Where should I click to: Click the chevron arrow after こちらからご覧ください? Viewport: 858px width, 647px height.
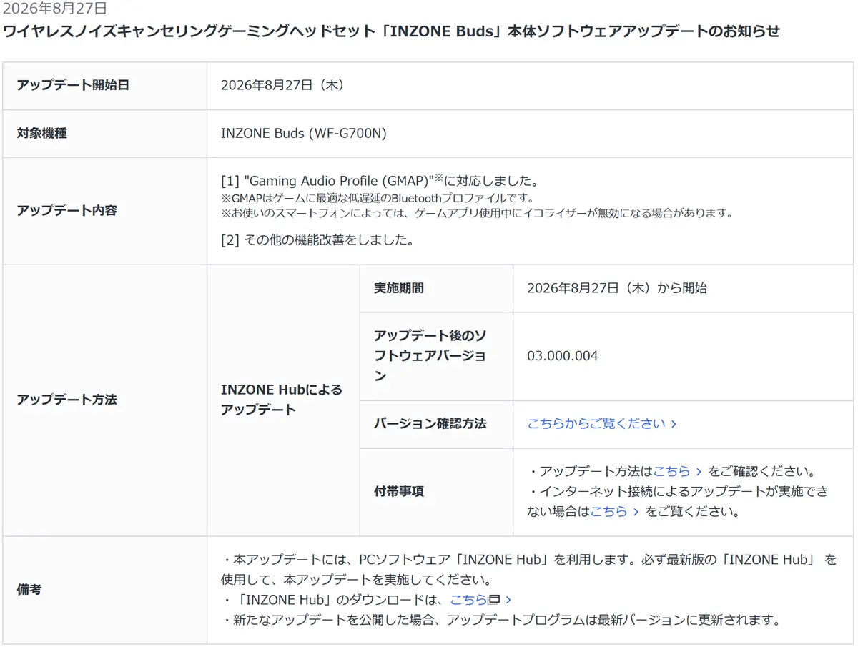pyautogui.click(x=674, y=424)
